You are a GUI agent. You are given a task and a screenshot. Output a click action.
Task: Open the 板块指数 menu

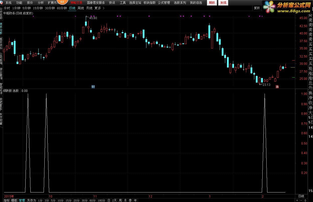149,3
